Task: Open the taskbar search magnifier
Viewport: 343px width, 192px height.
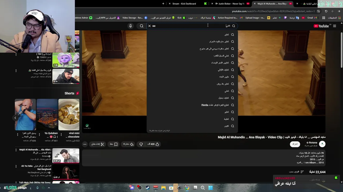Action: point(203,188)
